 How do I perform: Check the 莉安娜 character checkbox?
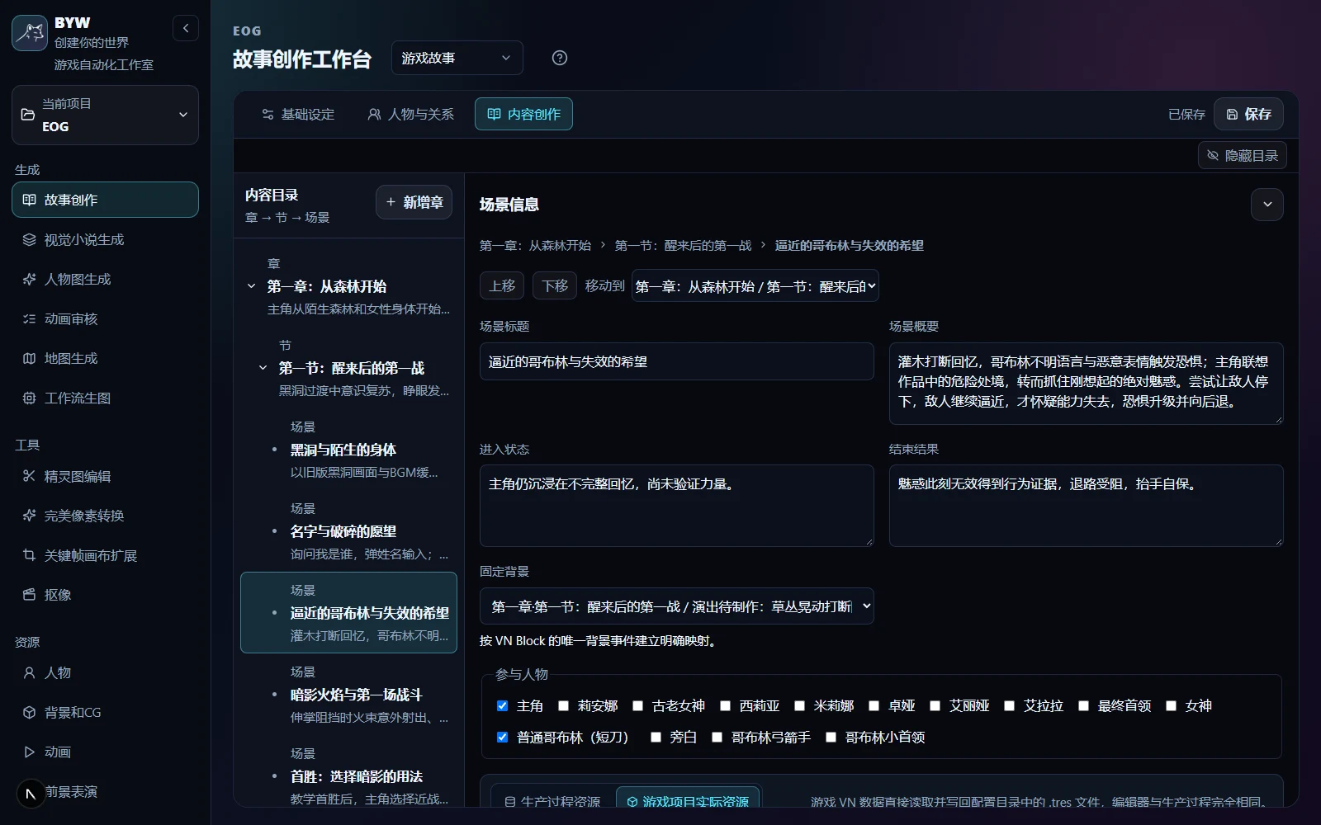click(563, 705)
